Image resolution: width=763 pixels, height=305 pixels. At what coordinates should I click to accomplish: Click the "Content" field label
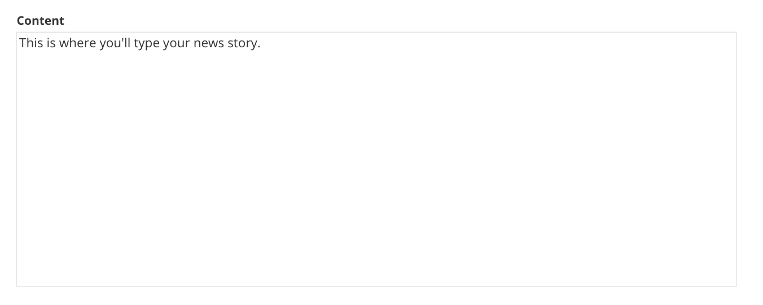[x=41, y=21]
